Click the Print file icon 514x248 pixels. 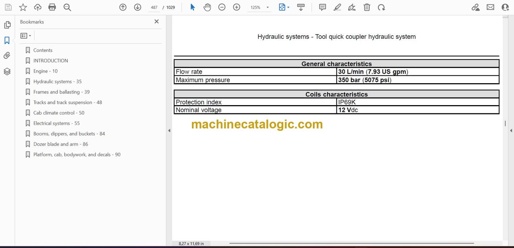pos(52,7)
